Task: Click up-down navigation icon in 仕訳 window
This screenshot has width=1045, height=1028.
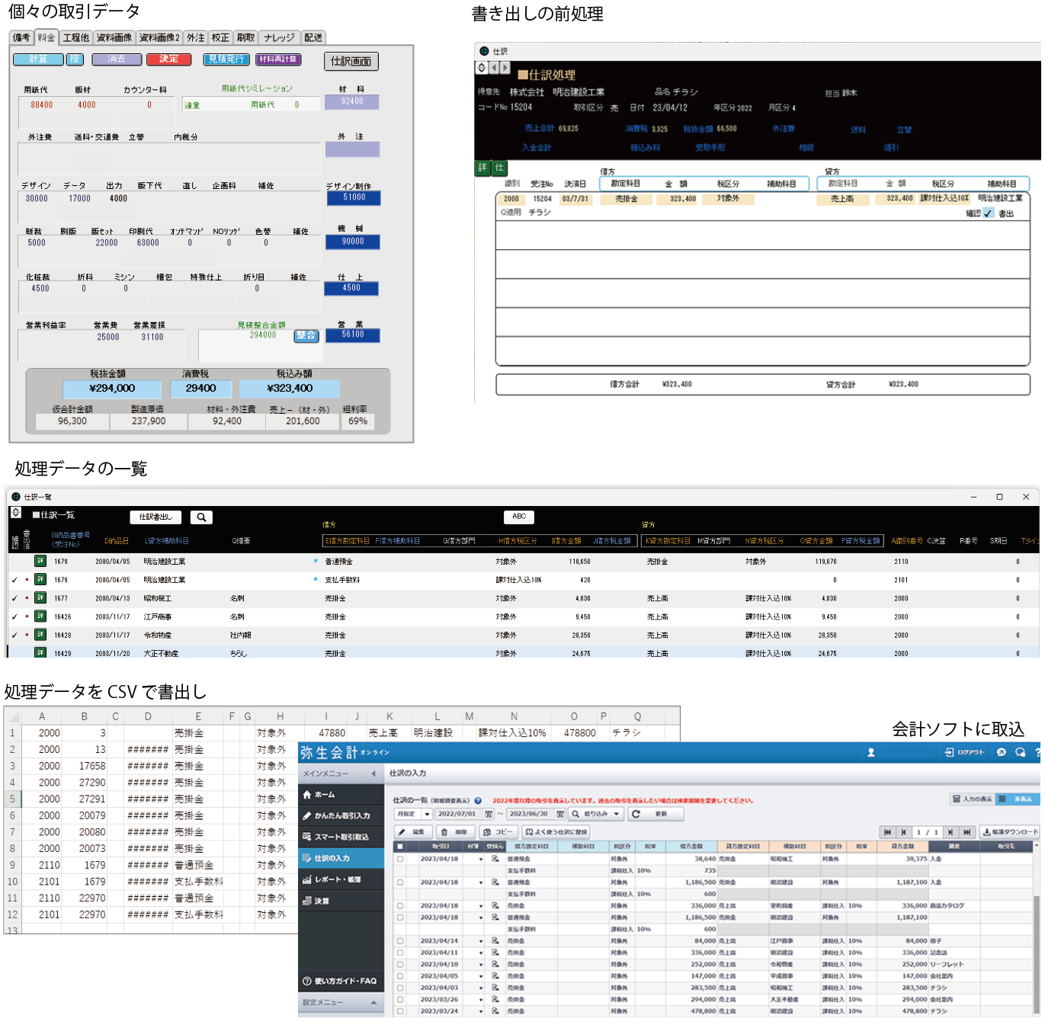Action: (482, 68)
